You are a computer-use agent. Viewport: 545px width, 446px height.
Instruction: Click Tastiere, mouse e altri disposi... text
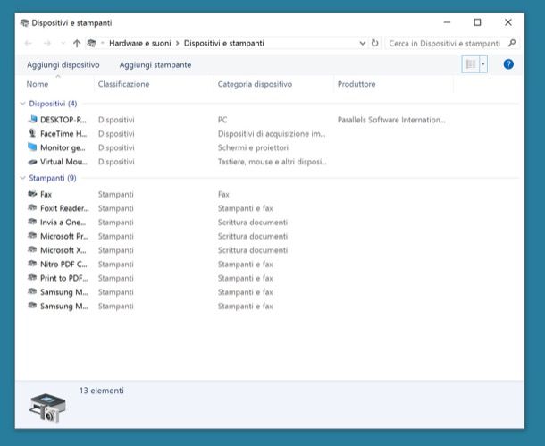(272, 162)
